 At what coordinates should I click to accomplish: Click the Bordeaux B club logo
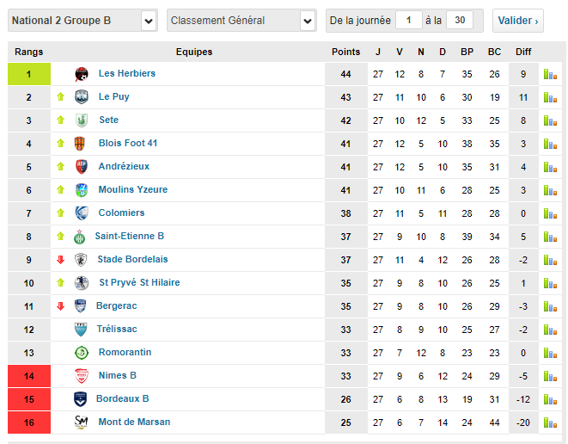[82, 399]
